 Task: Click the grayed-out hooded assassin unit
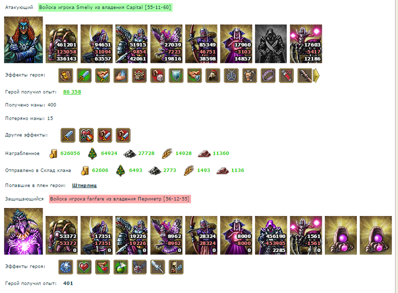click(x=271, y=44)
